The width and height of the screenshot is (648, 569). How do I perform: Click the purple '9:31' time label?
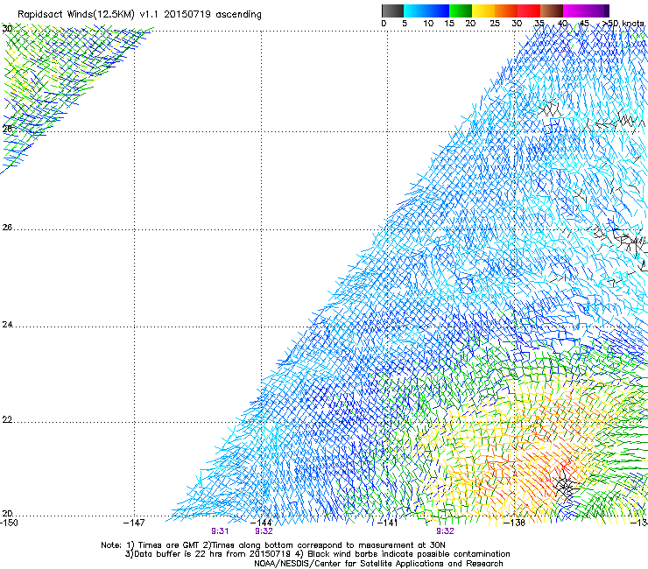tap(220, 531)
